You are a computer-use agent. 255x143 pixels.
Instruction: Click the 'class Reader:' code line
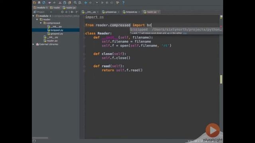(x=98, y=33)
